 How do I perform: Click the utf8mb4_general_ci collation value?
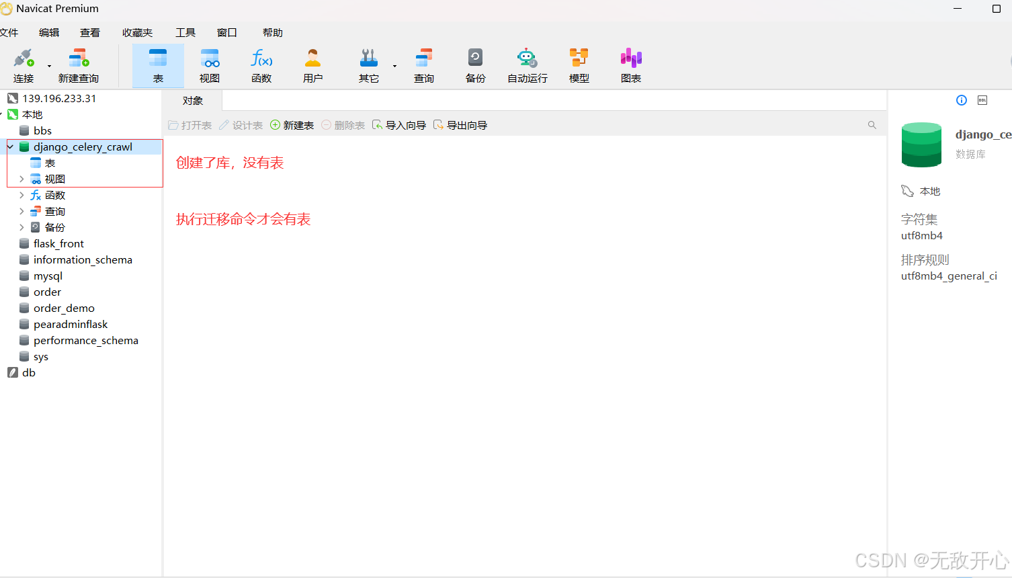click(x=949, y=276)
